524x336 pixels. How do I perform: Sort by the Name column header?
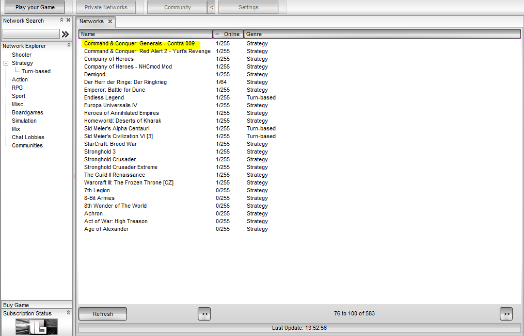pos(146,34)
